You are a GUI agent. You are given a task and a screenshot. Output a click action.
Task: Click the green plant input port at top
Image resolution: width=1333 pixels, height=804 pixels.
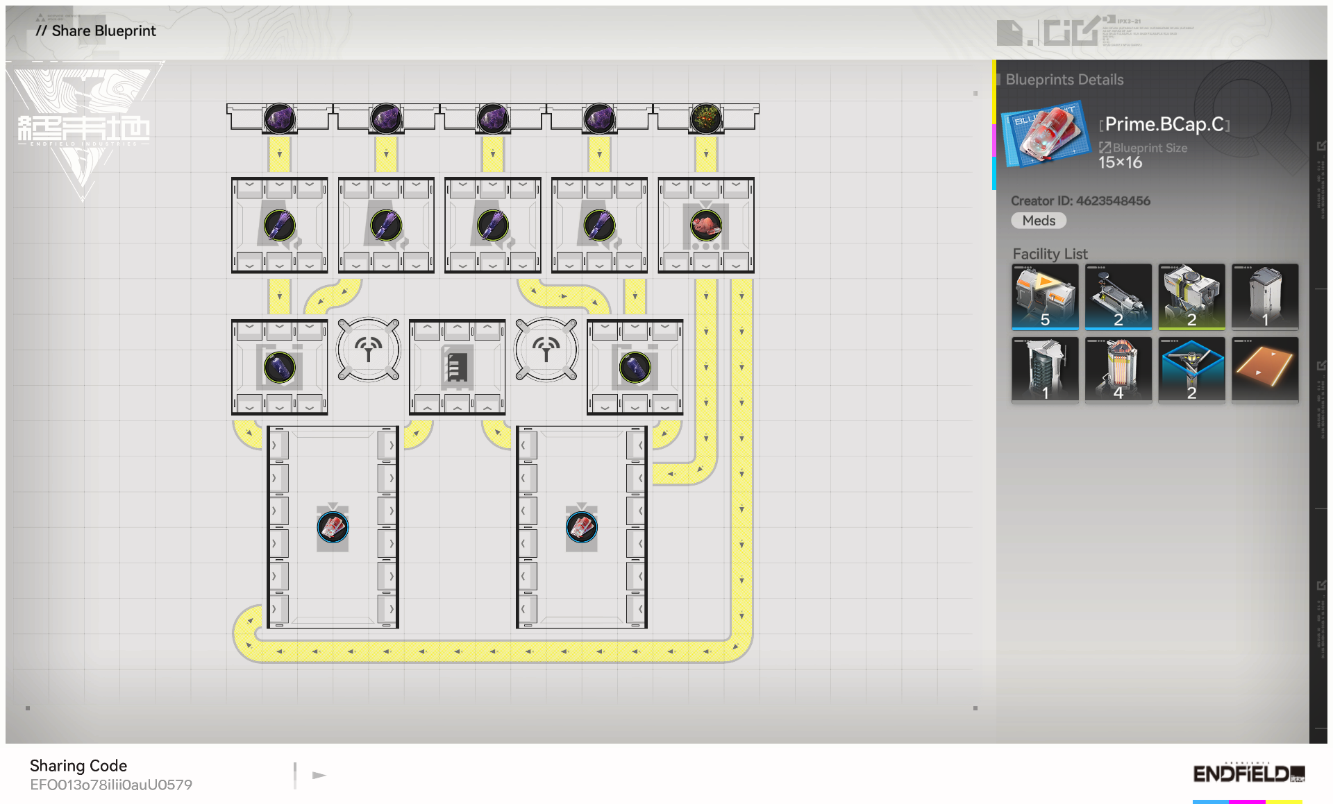(x=705, y=118)
